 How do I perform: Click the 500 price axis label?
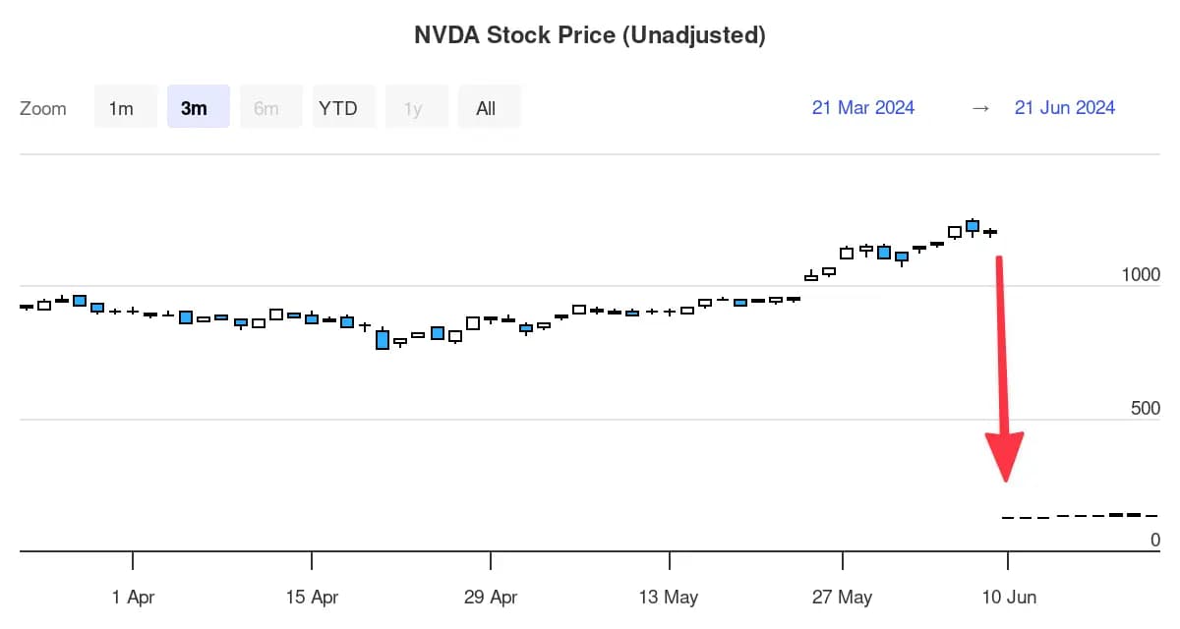click(x=1146, y=408)
